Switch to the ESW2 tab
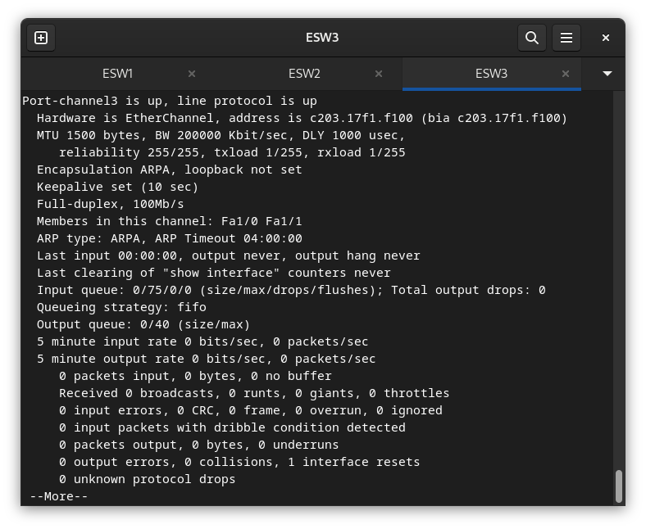 (304, 74)
